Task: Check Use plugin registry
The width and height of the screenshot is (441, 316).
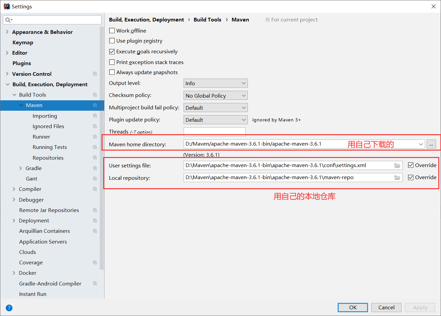Action: (x=112, y=41)
